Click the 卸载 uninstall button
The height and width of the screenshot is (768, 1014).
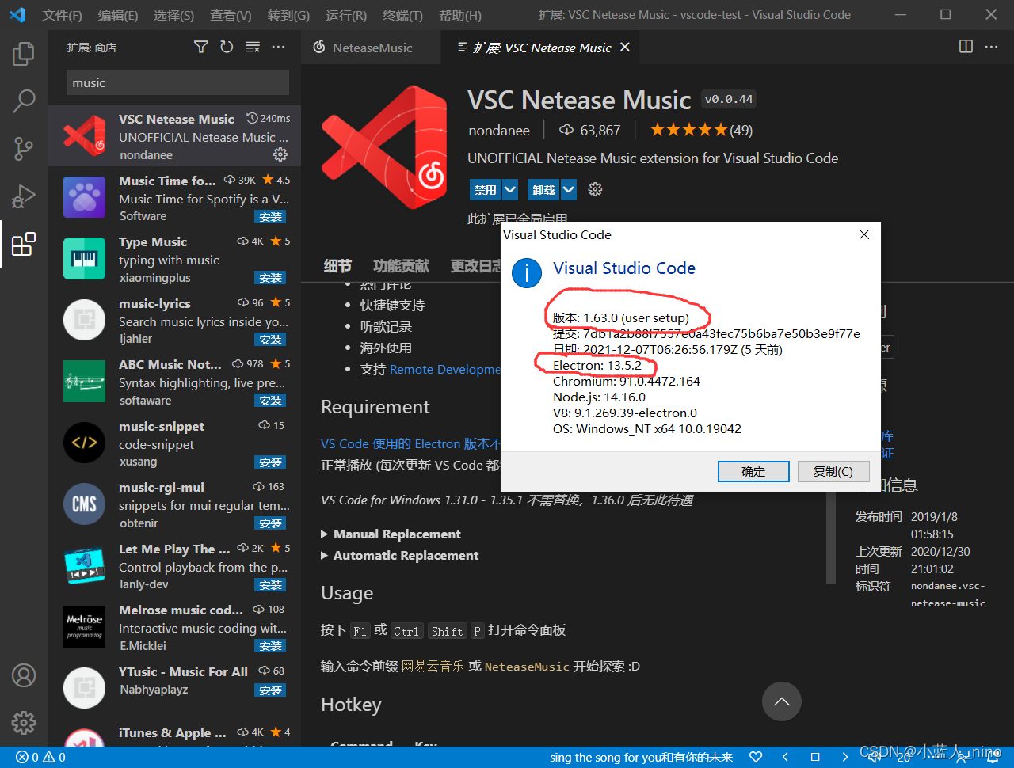[x=543, y=189]
